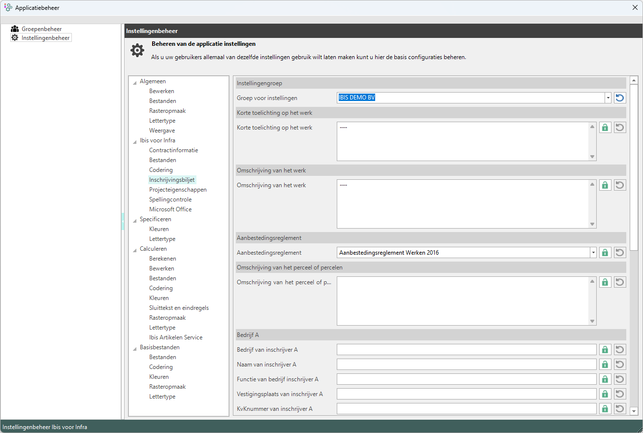
Task: Select Ibis Artikelen Service tree item
Action: point(176,337)
